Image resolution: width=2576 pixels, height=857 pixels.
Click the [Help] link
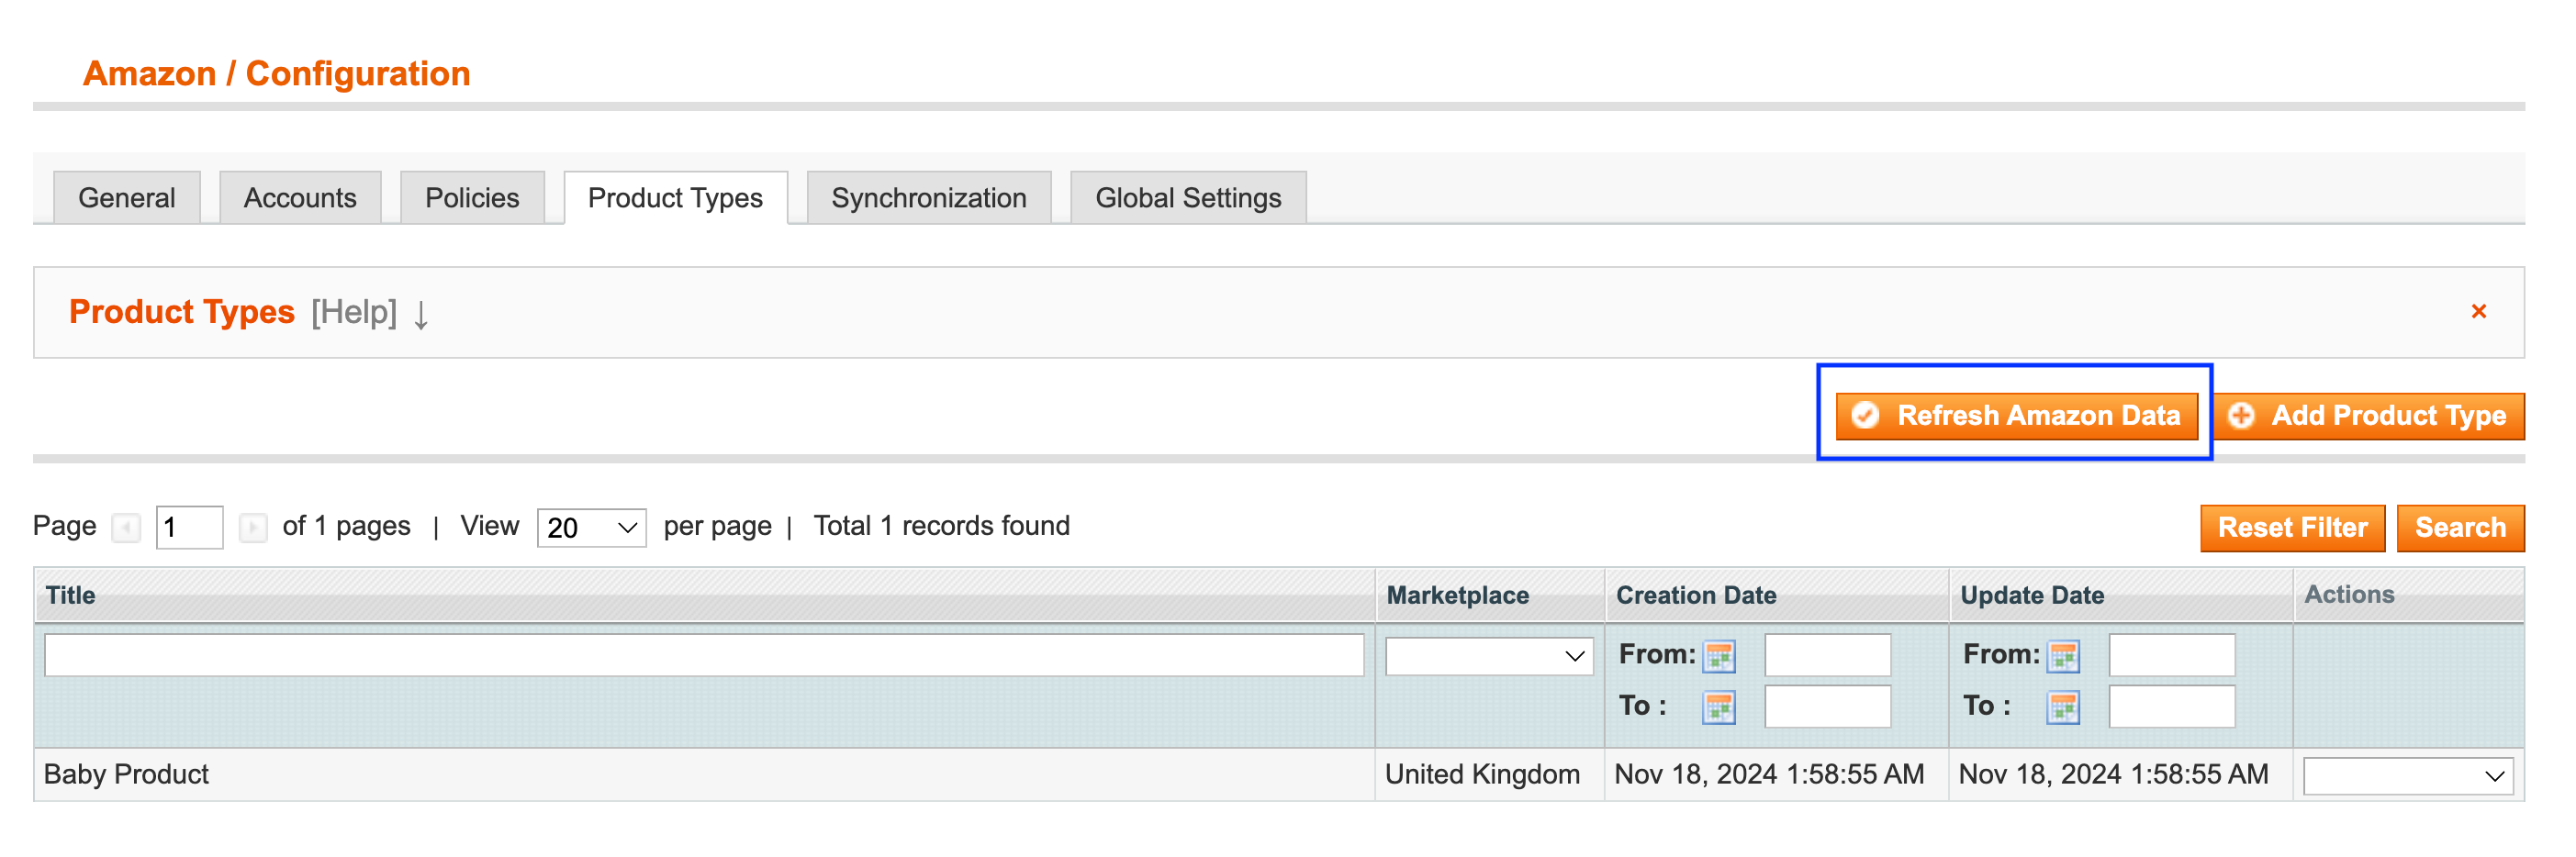coord(354,312)
